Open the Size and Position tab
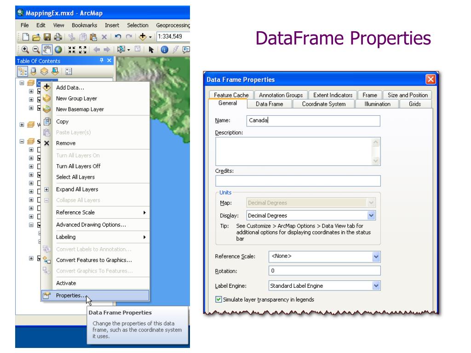Viewport: 471px width, 353px height. pos(408,95)
